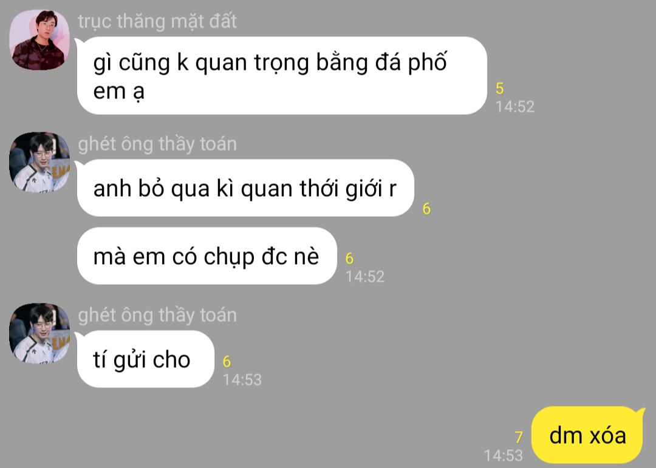The height and width of the screenshot is (468, 656).
Task: Select the yellow dm xóa message bubble
Action: 587,435
